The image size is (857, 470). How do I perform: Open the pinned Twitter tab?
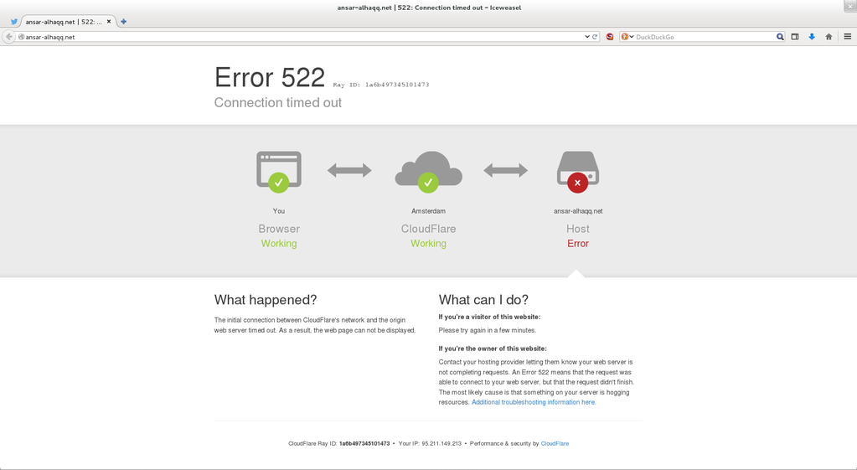(13, 22)
